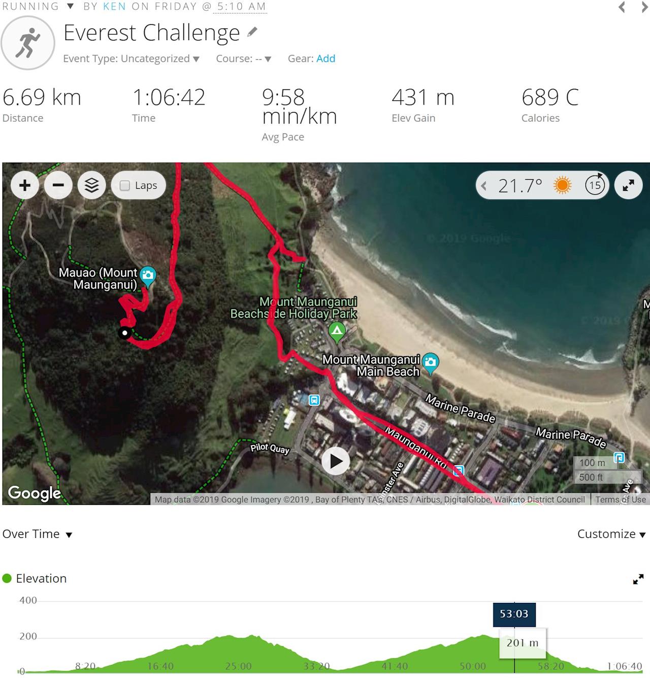Click the wind speed 15 indicator
The image size is (650, 682).
[x=595, y=185]
